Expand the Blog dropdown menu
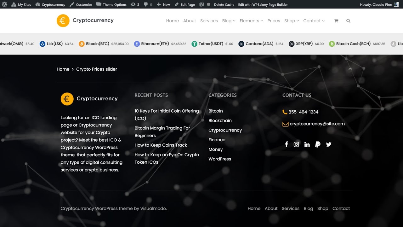The image size is (403, 227). pos(229,21)
